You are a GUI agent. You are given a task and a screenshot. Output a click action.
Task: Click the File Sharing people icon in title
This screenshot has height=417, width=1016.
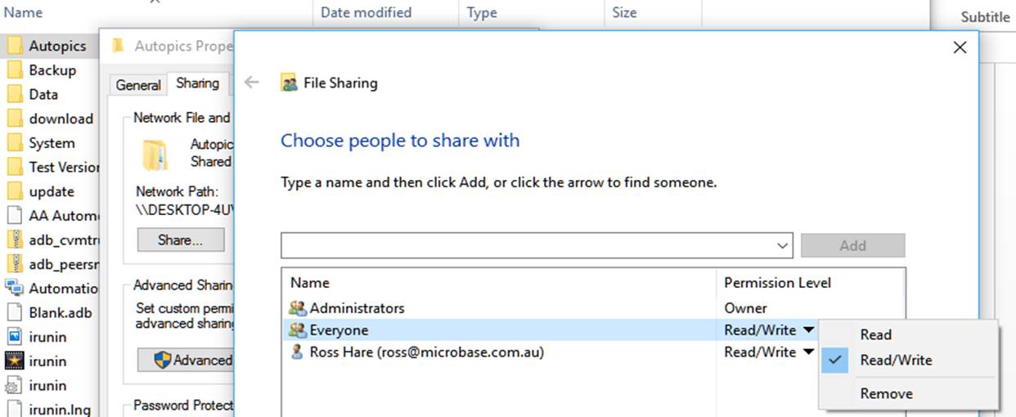click(288, 83)
